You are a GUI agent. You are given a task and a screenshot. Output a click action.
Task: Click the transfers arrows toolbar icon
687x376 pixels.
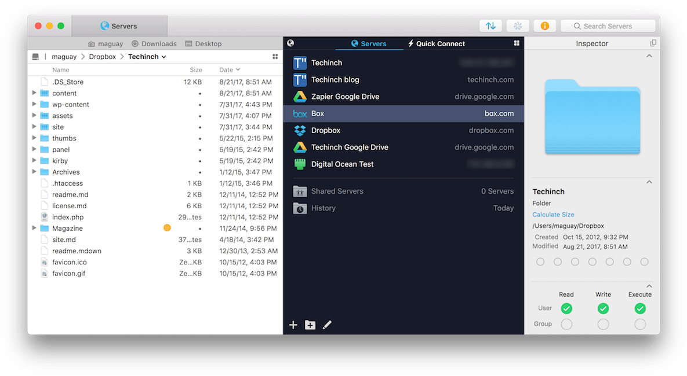490,26
